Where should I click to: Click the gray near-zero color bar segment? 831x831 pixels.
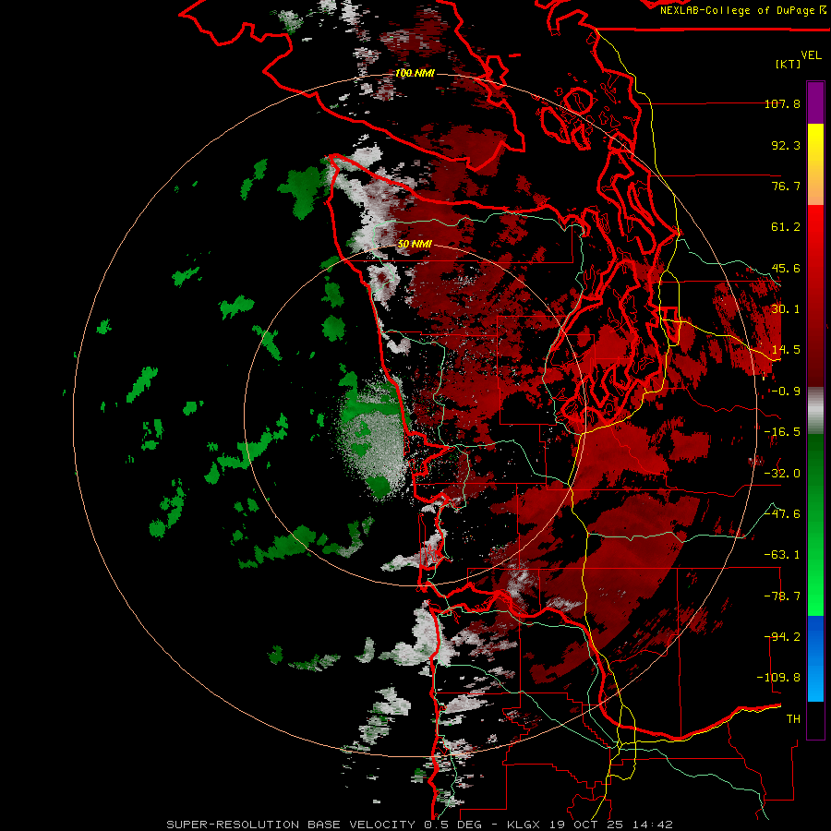click(x=815, y=410)
